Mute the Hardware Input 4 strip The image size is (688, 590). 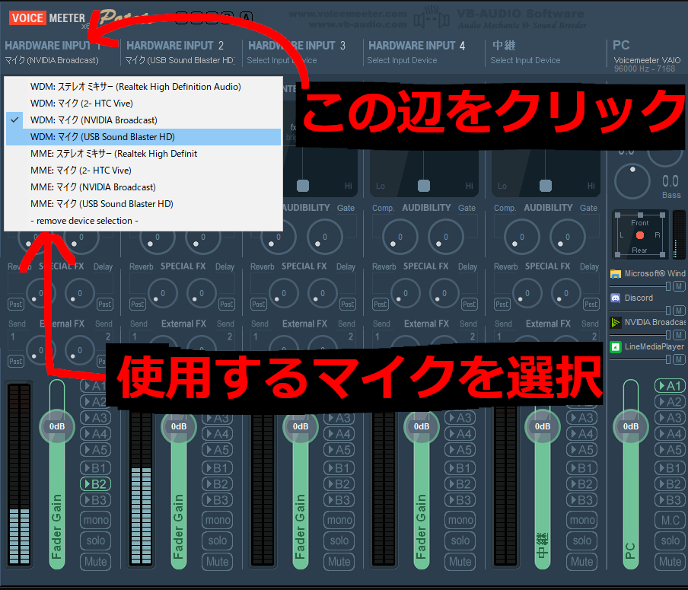[x=460, y=562]
